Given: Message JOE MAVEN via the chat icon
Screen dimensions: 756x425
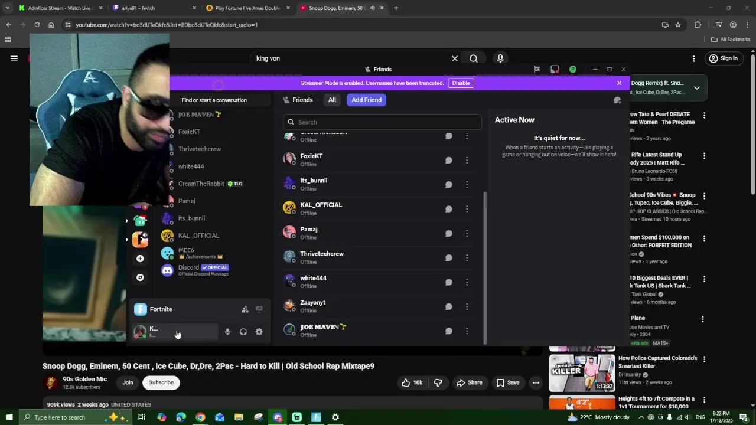Looking at the screenshot, I should (449, 331).
